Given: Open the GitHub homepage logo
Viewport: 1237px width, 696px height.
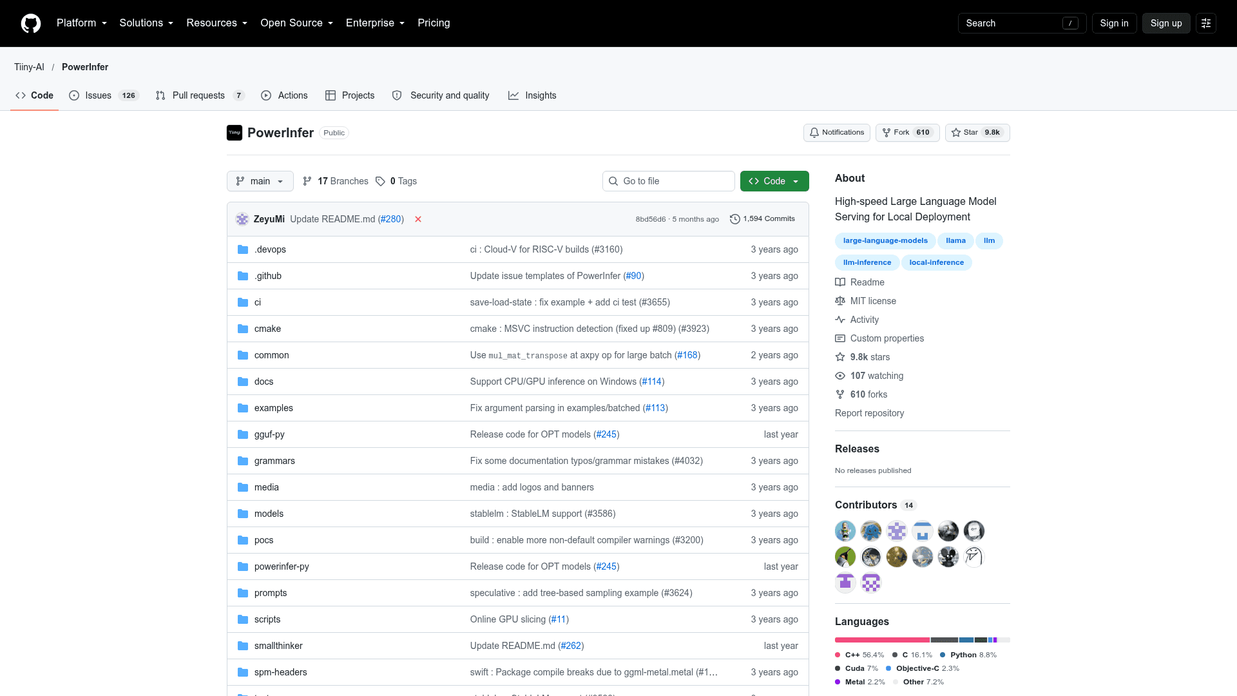Looking at the screenshot, I should pyautogui.click(x=31, y=23).
